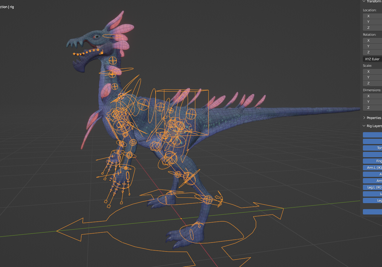Click the Dimensions Z field
The height and width of the screenshot is (267, 382).
[x=372, y=108]
